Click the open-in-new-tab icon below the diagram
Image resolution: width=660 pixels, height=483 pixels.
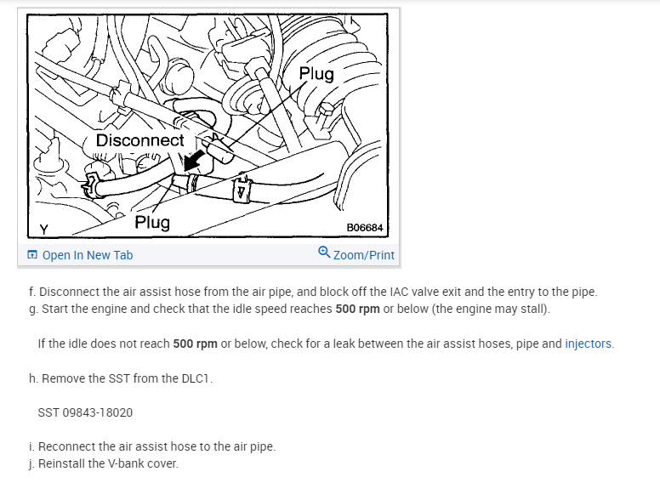pyautogui.click(x=32, y=255)
